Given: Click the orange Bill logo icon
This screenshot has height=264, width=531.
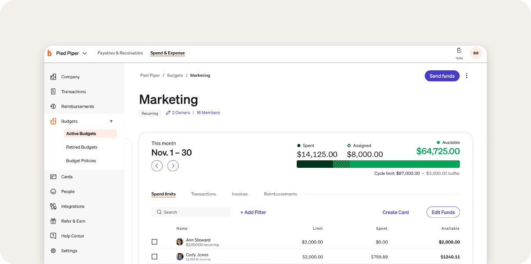Looking at the screenshot, I should 49,53.
